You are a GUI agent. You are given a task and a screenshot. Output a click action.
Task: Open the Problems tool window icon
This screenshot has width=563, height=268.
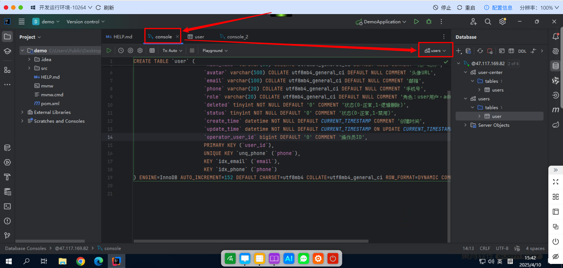click(7, 221)
